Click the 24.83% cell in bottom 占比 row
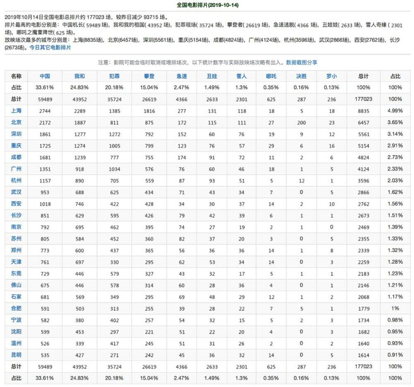 tap(79, 378)
